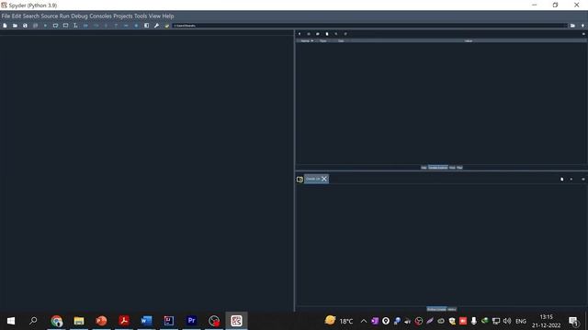Image resolution: width=588 pixels, height=330 pixels.
Task: Click the volume speaker tray icon
Action: (507, 321)
